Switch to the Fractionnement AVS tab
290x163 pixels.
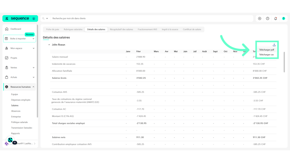[148, 29]
